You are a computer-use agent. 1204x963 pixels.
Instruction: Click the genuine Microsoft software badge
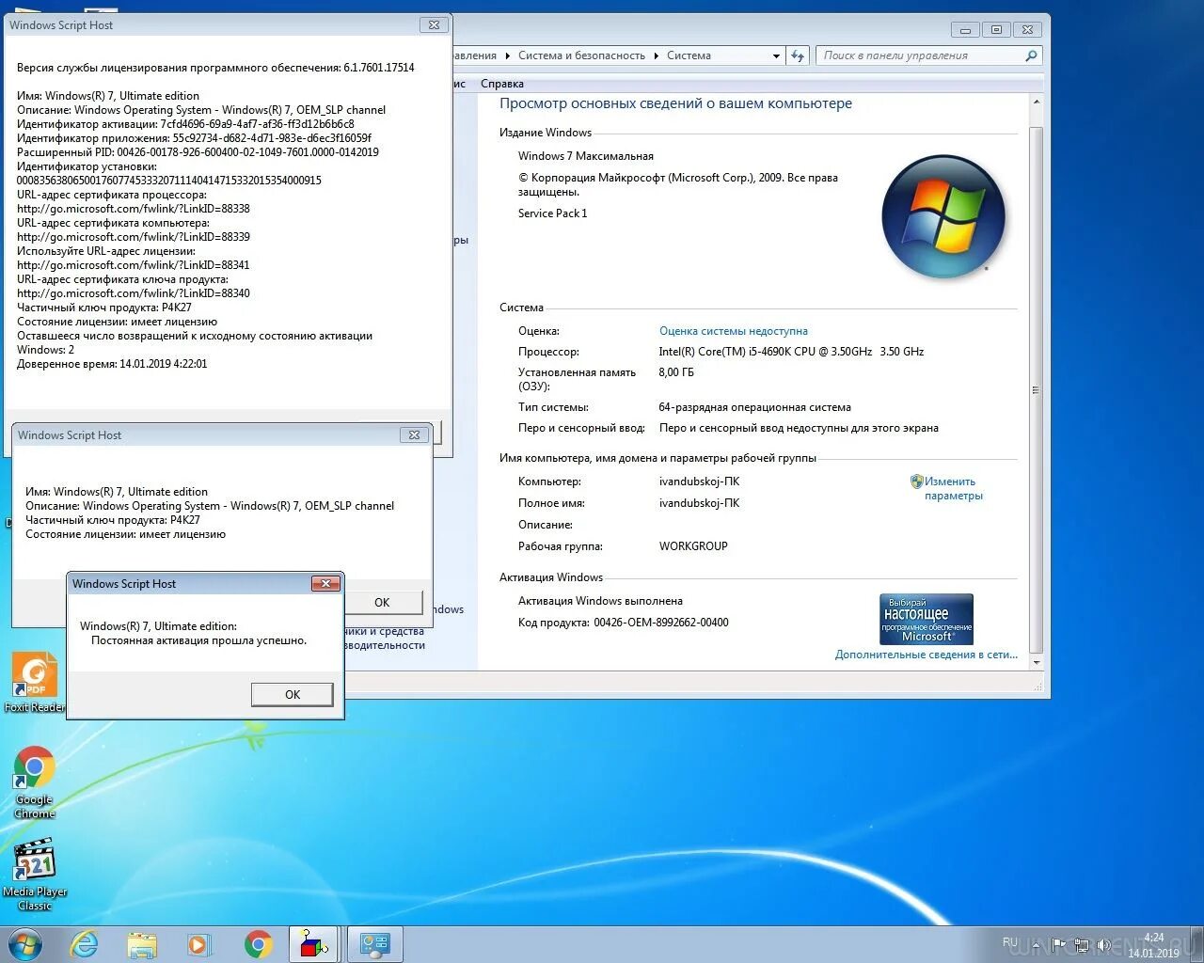coord(927,619)
